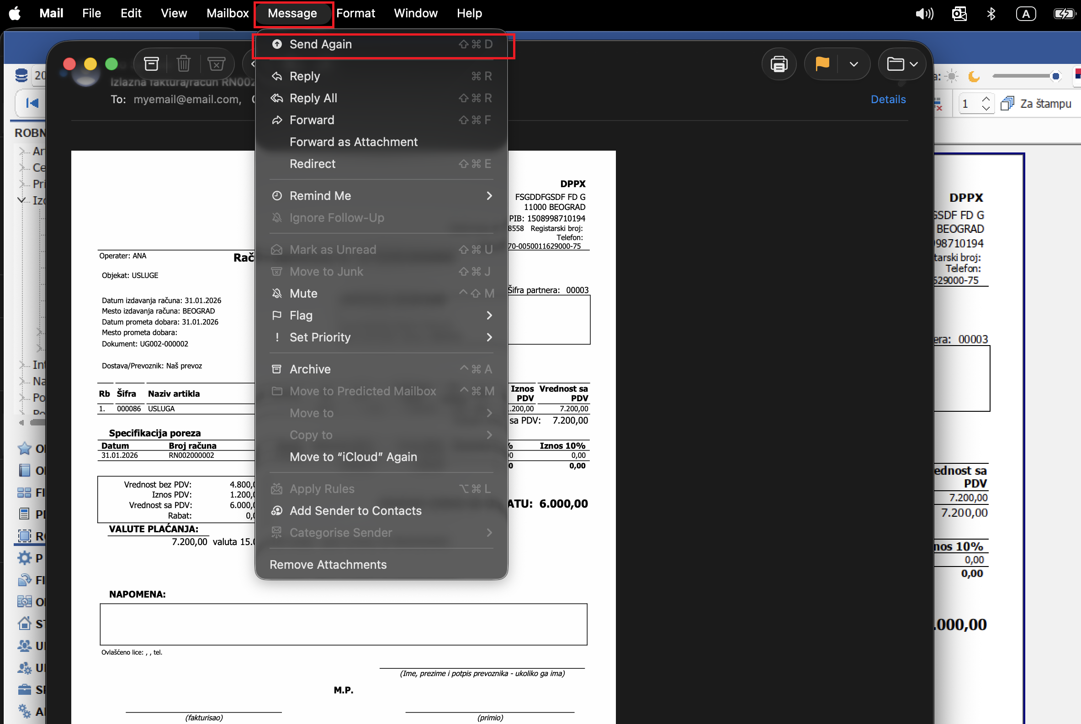Open the Format menu in the menu bar
The height and width of the screenshot is (724, 1081).
(355, 13)
